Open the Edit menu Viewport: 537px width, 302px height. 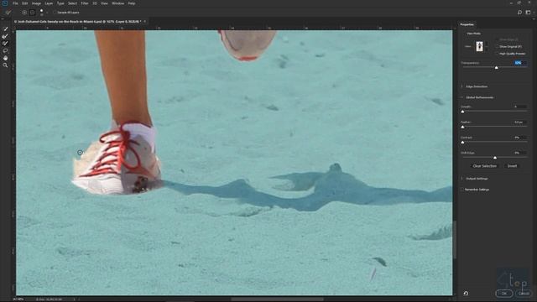click(25, 3)
